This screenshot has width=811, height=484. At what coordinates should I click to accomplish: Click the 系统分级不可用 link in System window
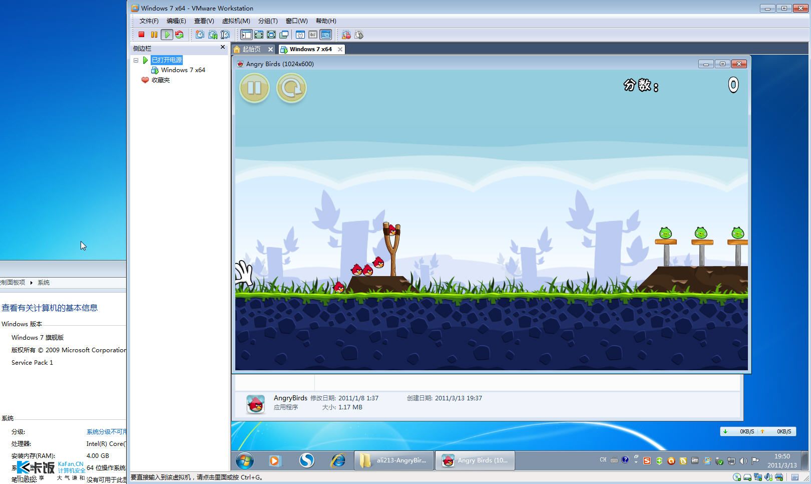pos(106,432)
